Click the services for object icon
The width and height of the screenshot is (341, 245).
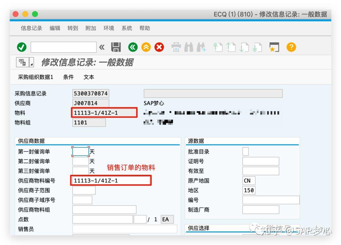tap(22, 62)
